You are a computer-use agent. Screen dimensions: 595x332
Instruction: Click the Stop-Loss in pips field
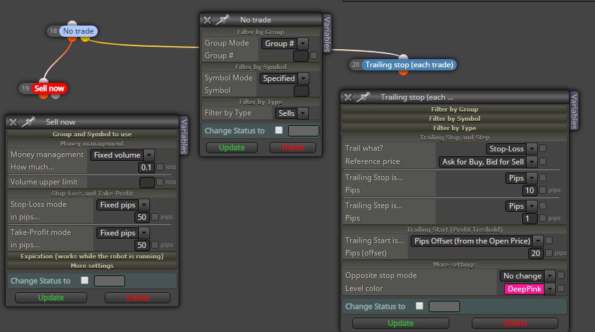[x=141, y=217]
